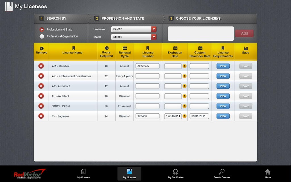
Task: Select the Professional Organization radio button
Action: coord(42,36)
